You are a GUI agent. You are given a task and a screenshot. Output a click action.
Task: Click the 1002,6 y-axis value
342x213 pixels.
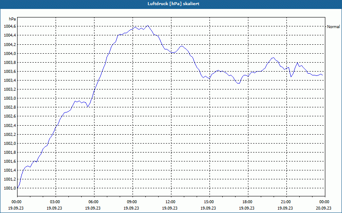coord(9,116)
